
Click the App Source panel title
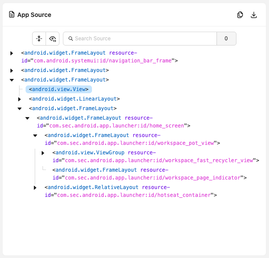[x=34, y=15]
